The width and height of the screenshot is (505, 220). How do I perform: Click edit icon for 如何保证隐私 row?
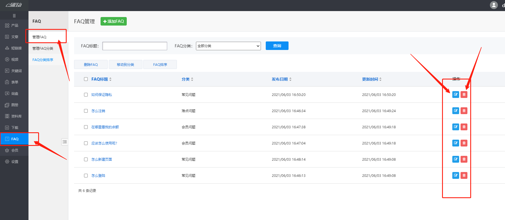click(x=455, y=95)
